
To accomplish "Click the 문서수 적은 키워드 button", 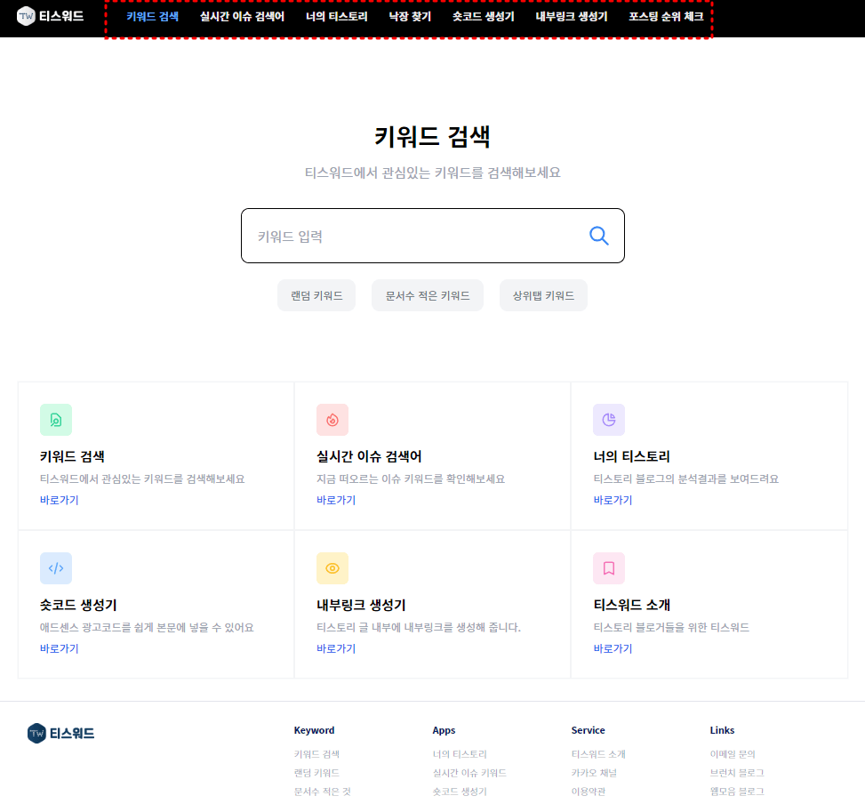I will click(428, 296).
